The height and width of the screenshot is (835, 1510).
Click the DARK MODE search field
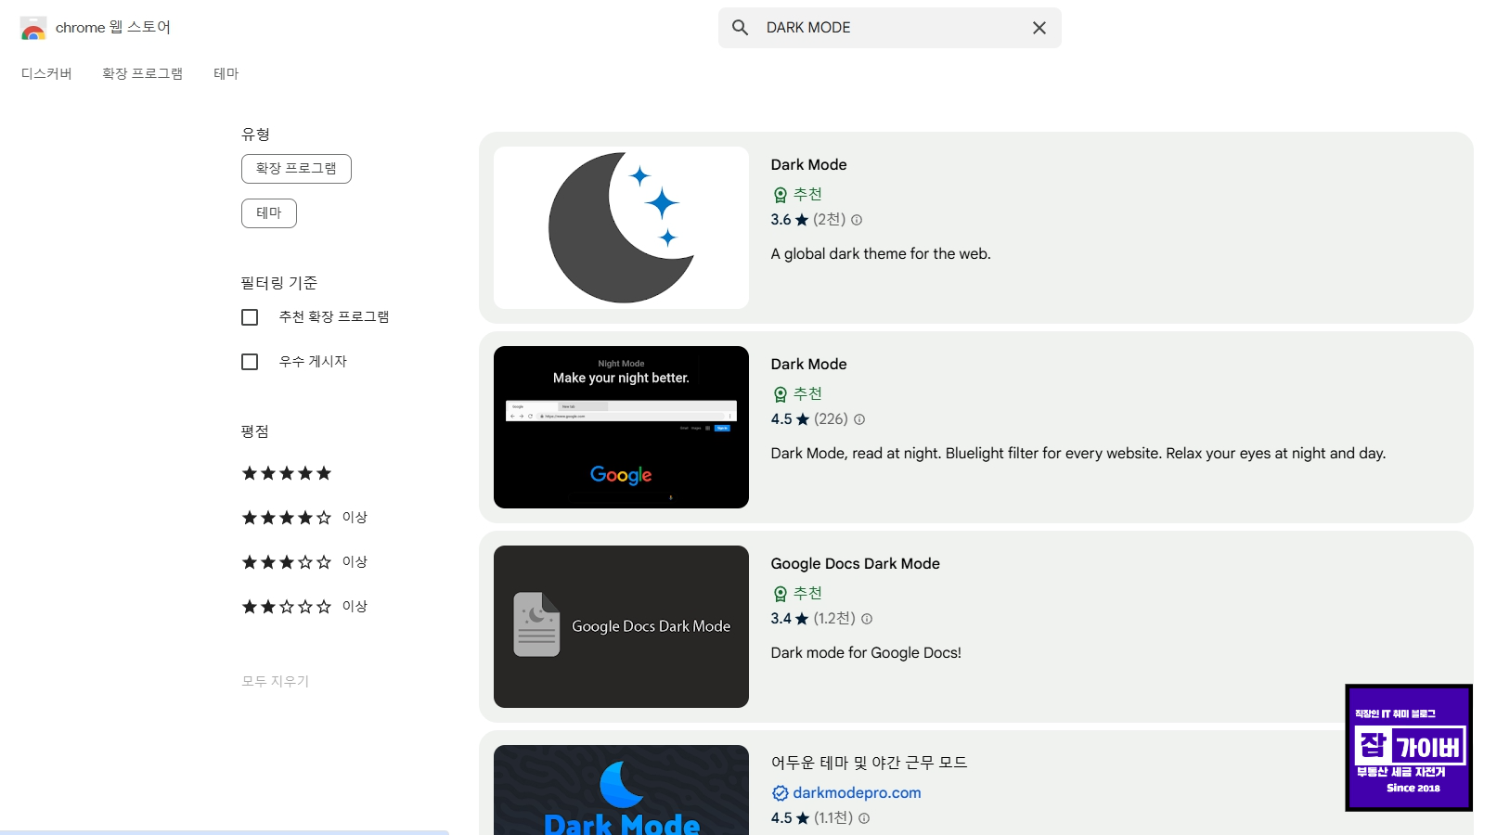[889, 28]
